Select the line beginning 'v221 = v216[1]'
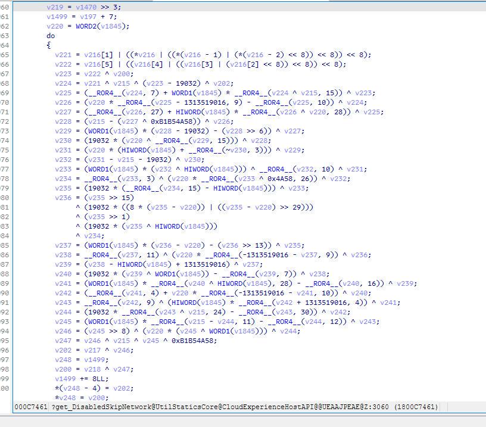 tap(213, 55)
